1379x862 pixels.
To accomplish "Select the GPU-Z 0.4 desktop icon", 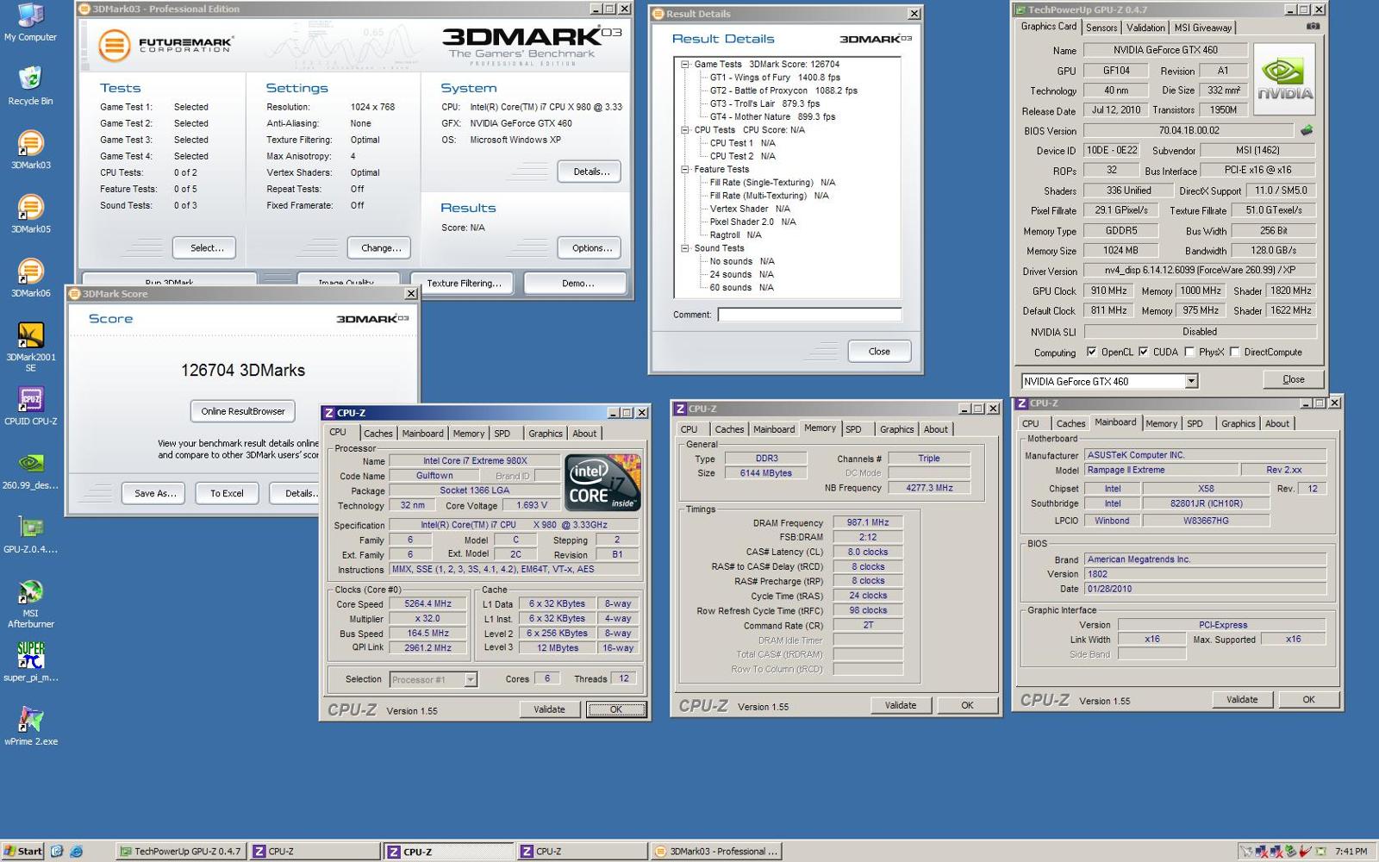I will click(30, 534).
